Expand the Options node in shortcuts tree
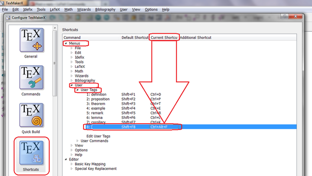The height and width of the screenshot is (176, 312). (x=71, y=150)
